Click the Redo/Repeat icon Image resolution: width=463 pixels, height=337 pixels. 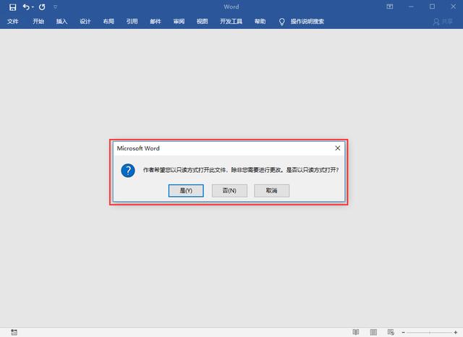[42, 7]
